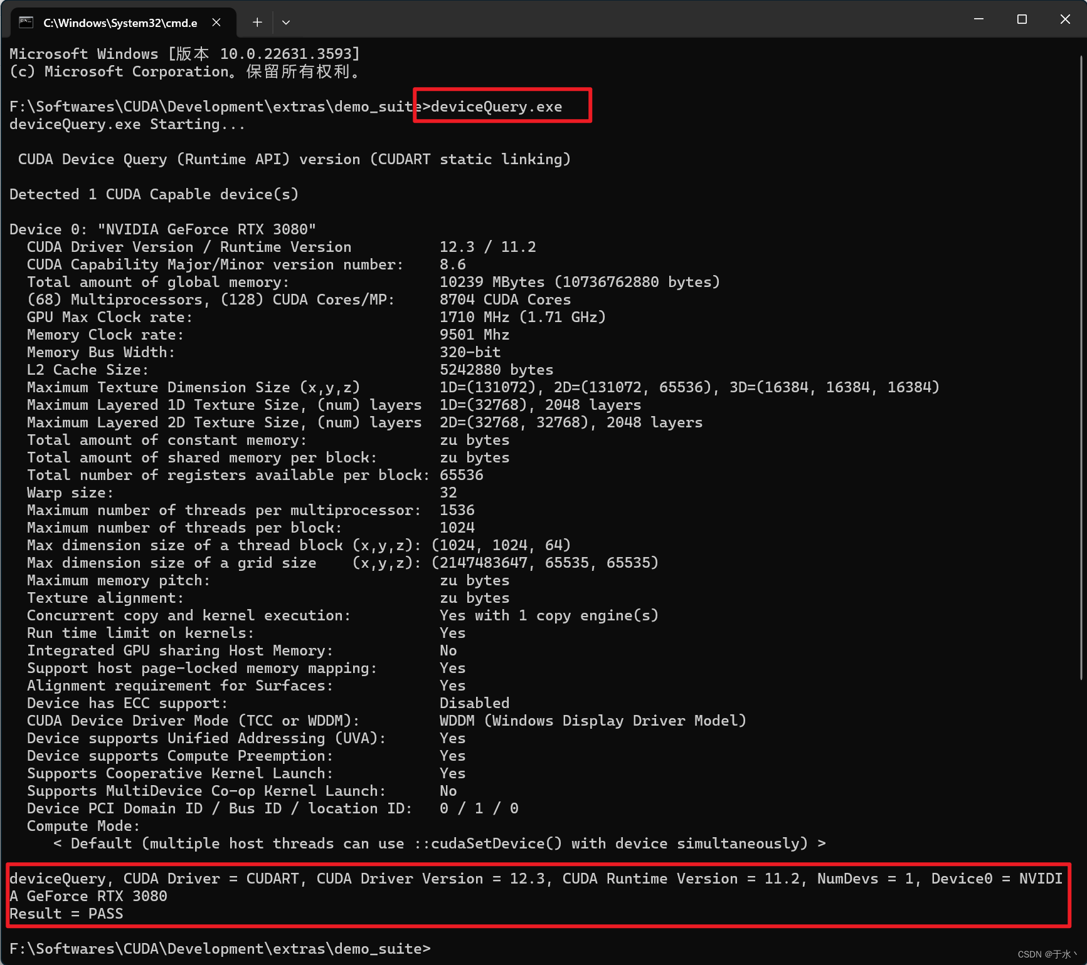Click the '8704 CUDA Cores' value
The image size is (1087, 965).
click(x=505, y=300)
